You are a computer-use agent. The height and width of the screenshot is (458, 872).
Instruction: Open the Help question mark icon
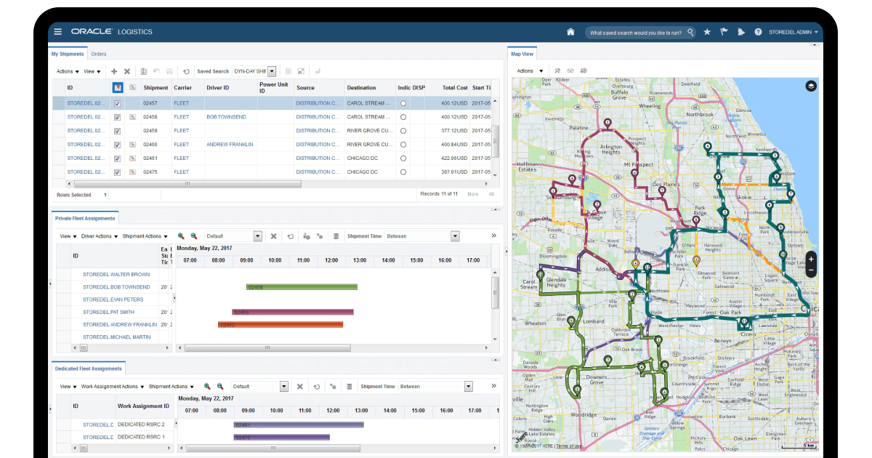point(758,32)
